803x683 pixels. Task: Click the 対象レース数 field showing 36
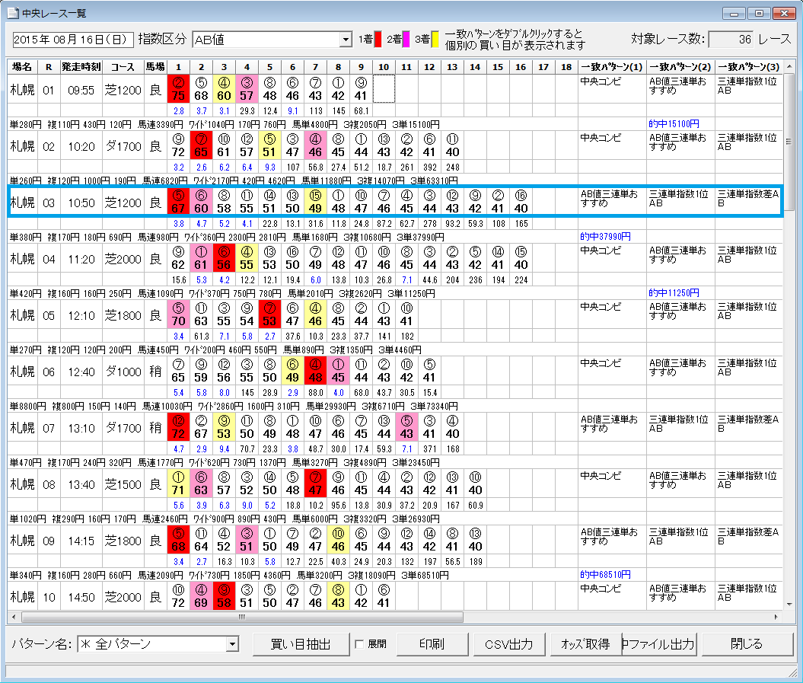coord(731,40)
